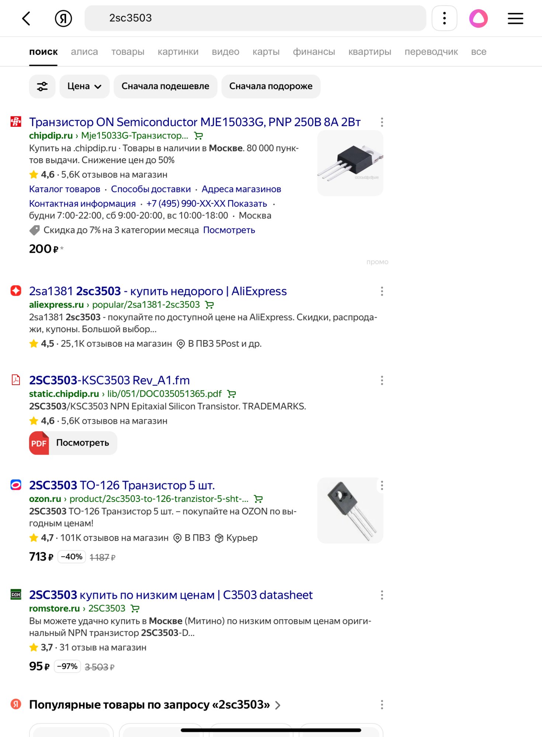Open the hamburger menu
This screenshot has height=737, width=542.
click(x=515, y=18)
